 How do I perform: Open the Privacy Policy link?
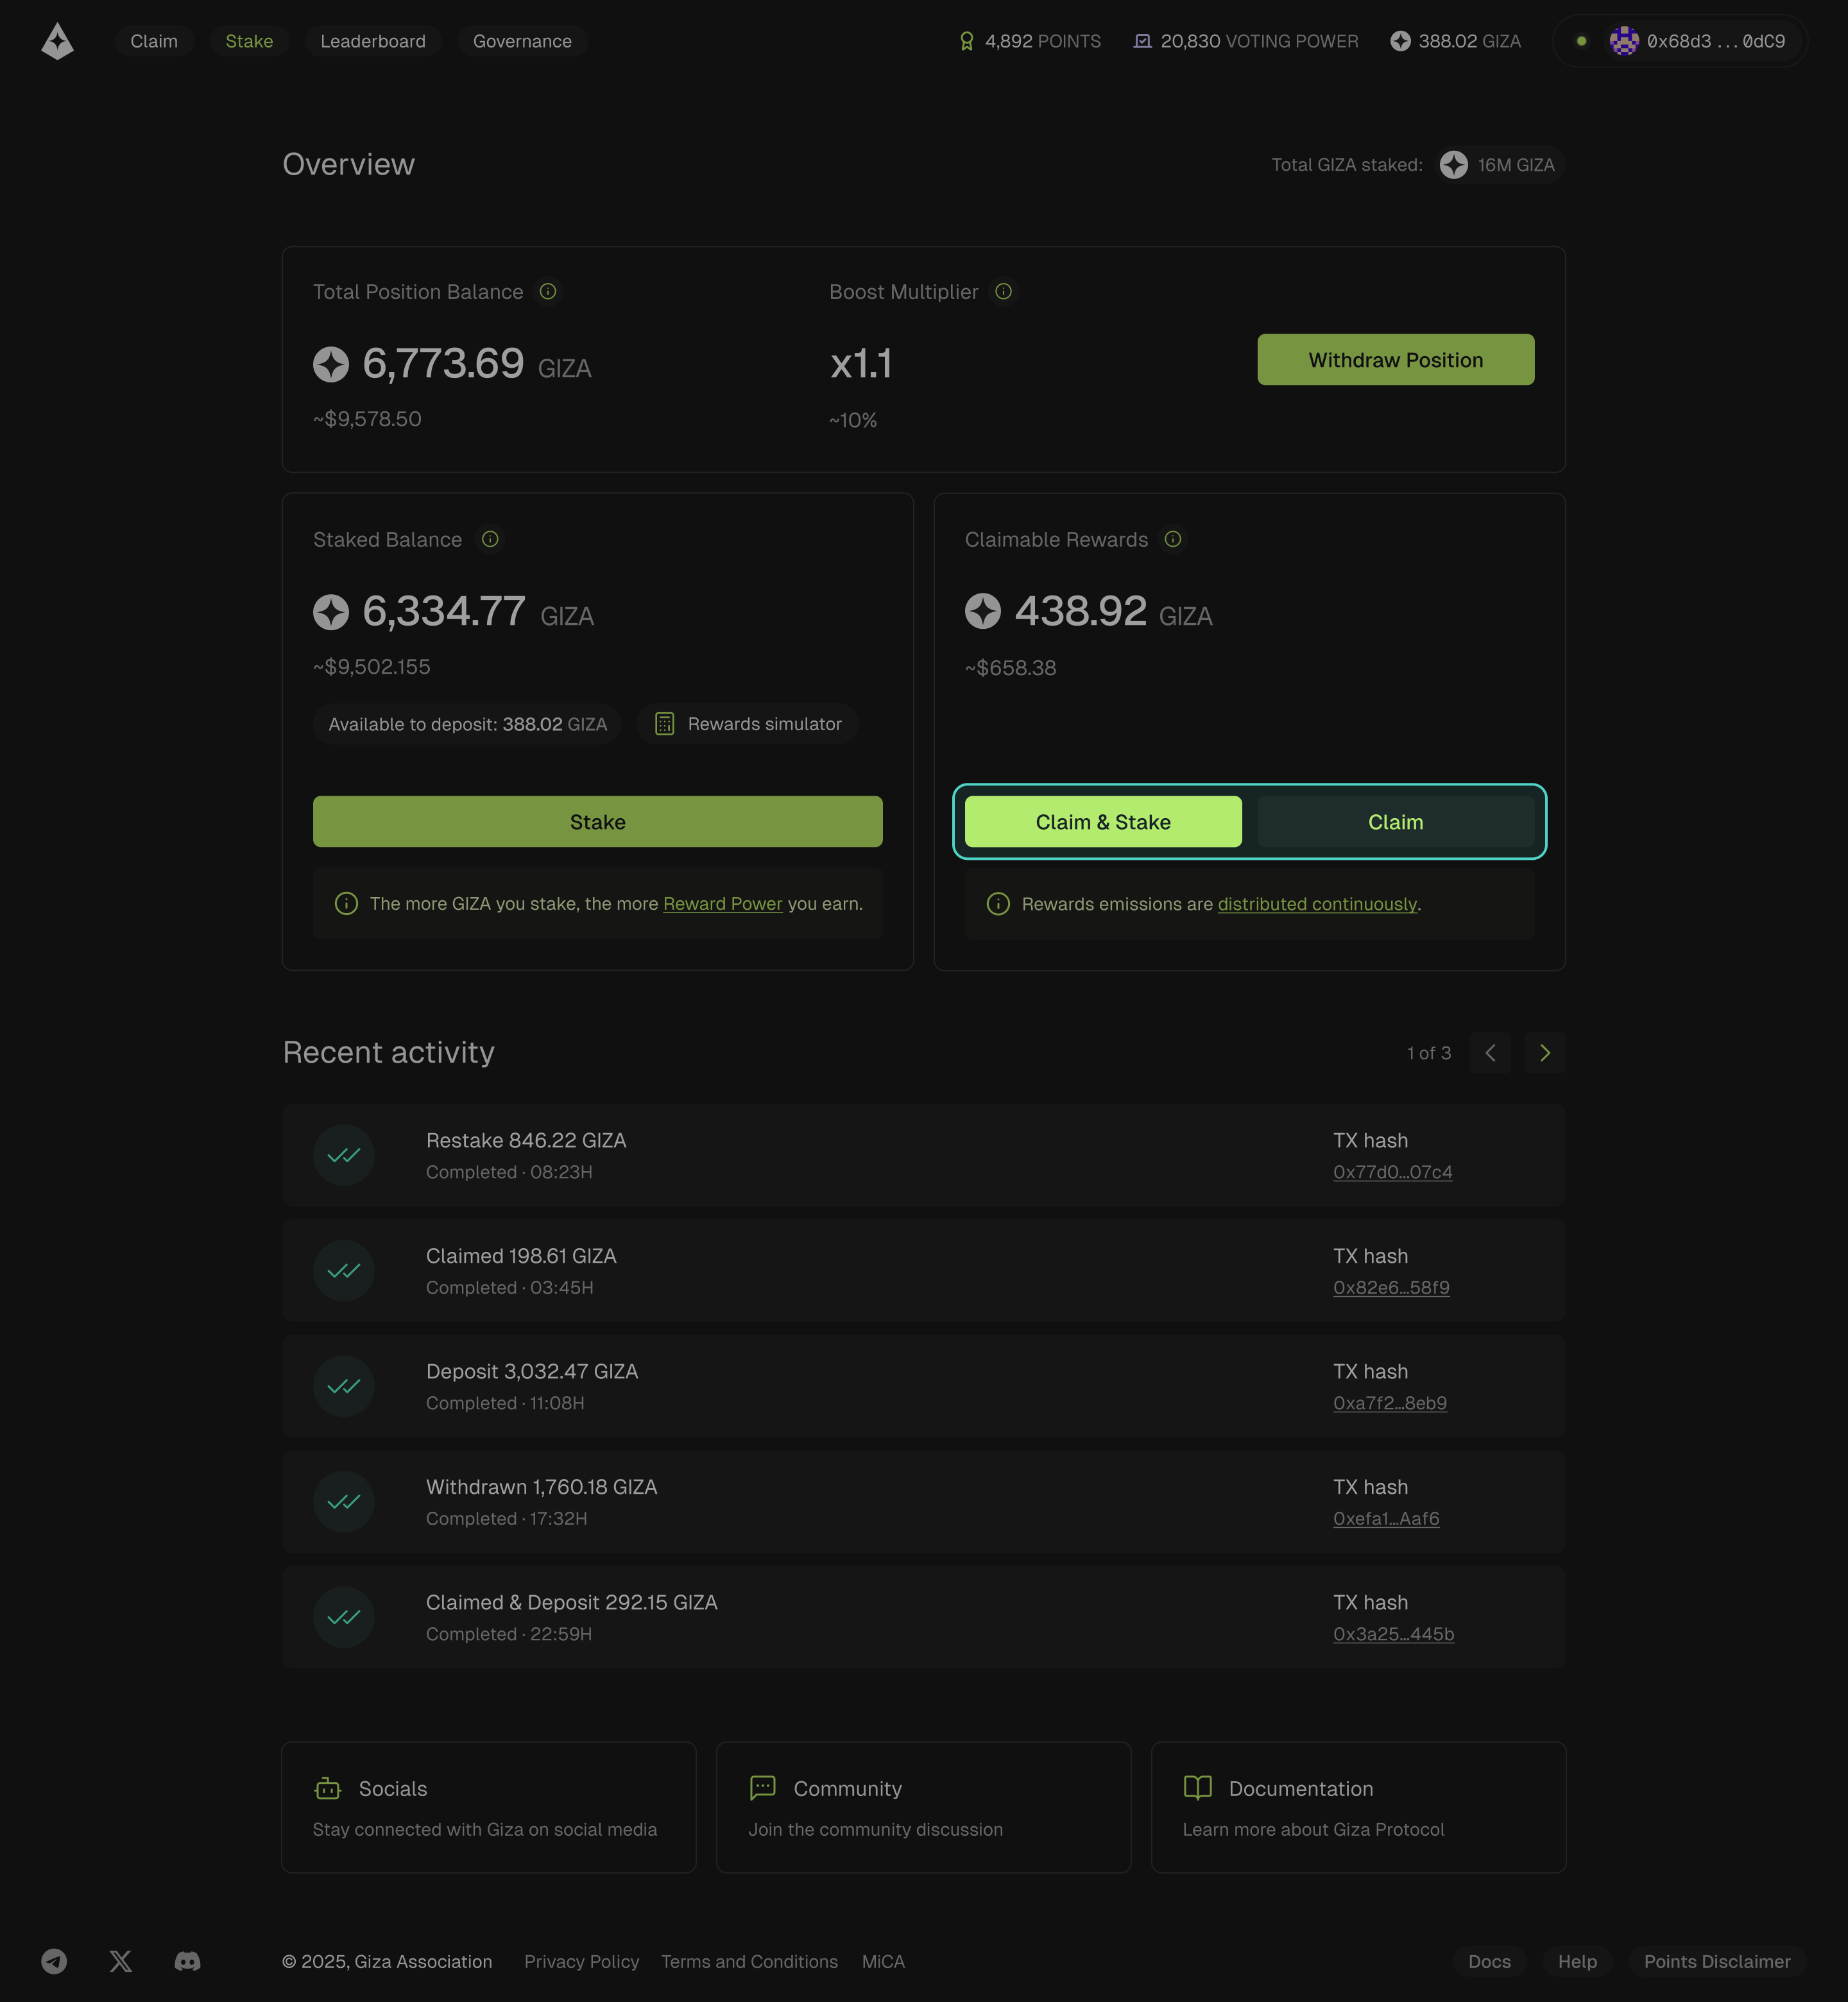[581, 1962]
